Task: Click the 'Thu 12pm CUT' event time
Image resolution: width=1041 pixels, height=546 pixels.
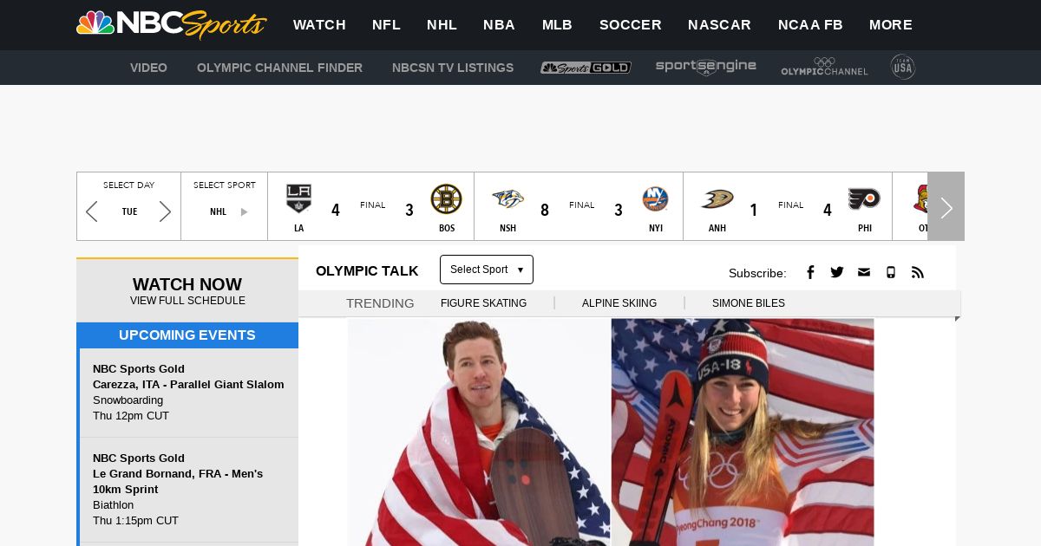Action: [x=131, y=416]
